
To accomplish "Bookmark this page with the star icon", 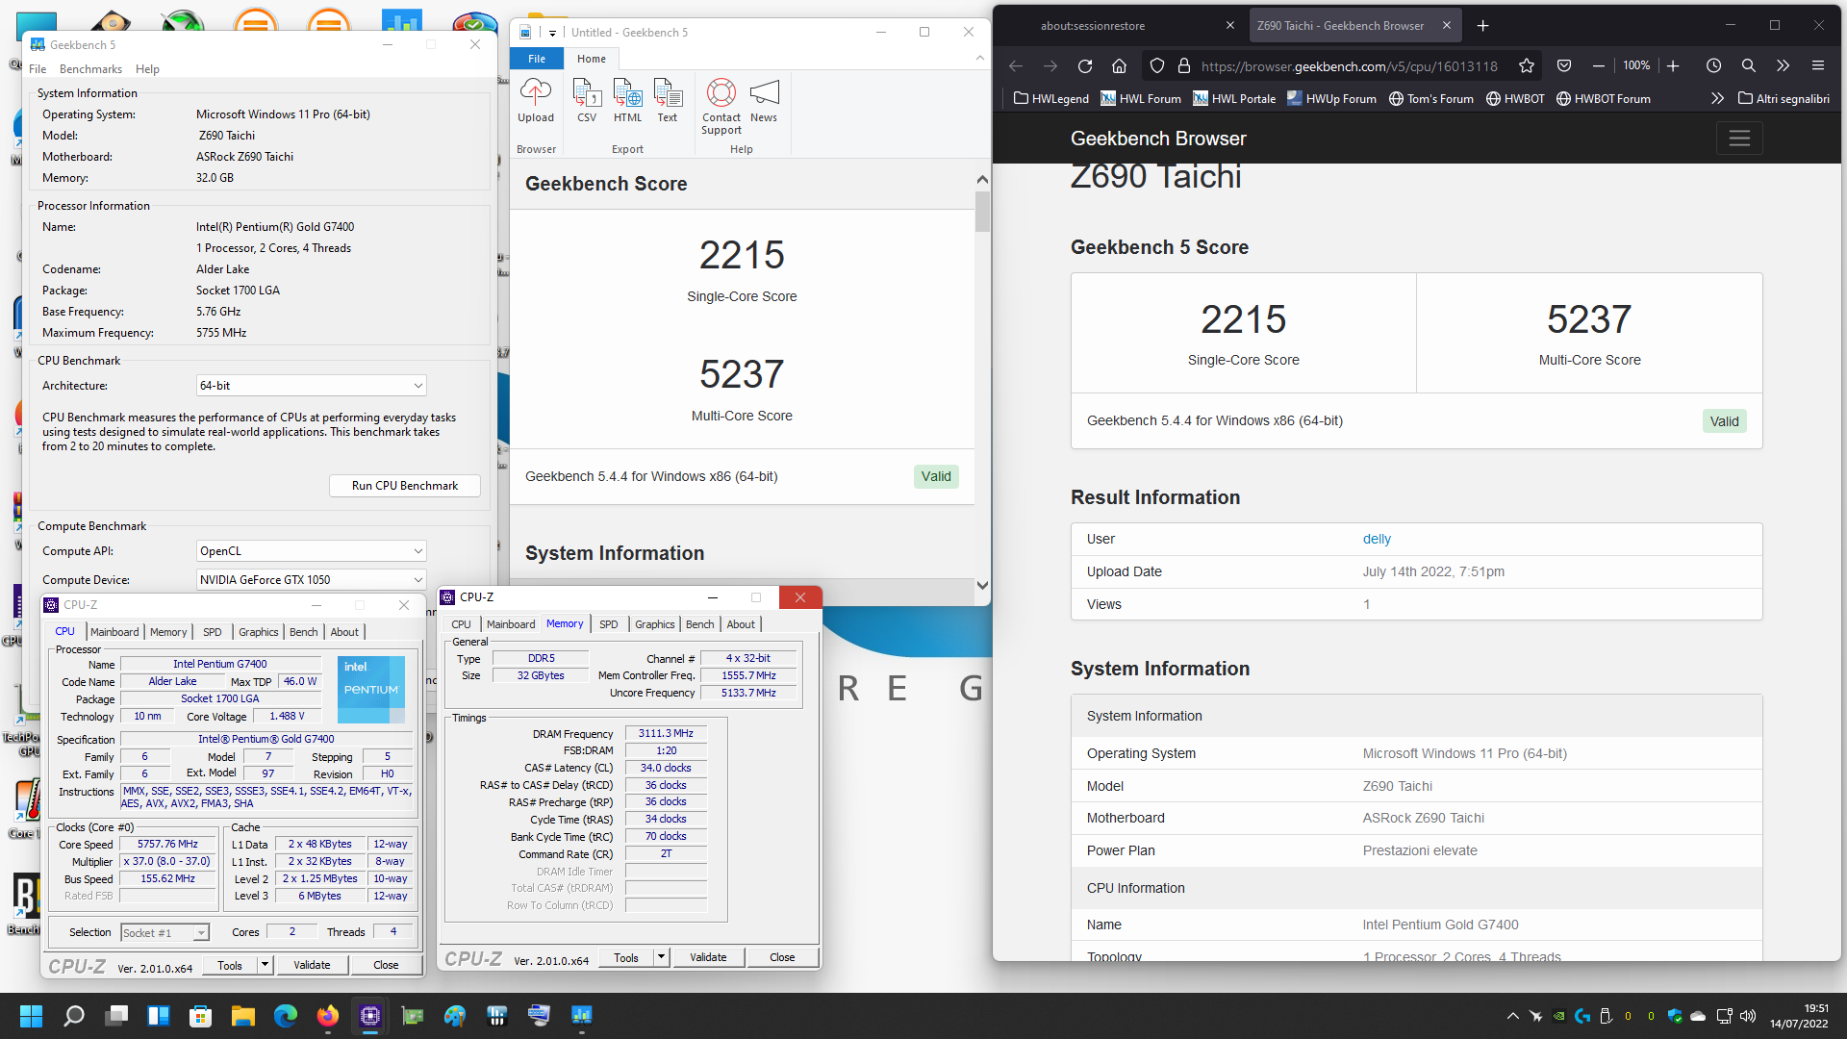I will pos(1527,65).
